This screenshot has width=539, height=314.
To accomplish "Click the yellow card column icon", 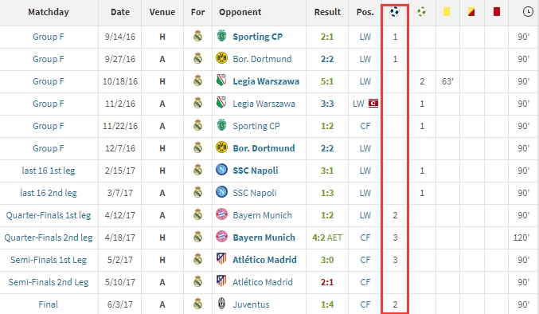I will pos(446,12).
